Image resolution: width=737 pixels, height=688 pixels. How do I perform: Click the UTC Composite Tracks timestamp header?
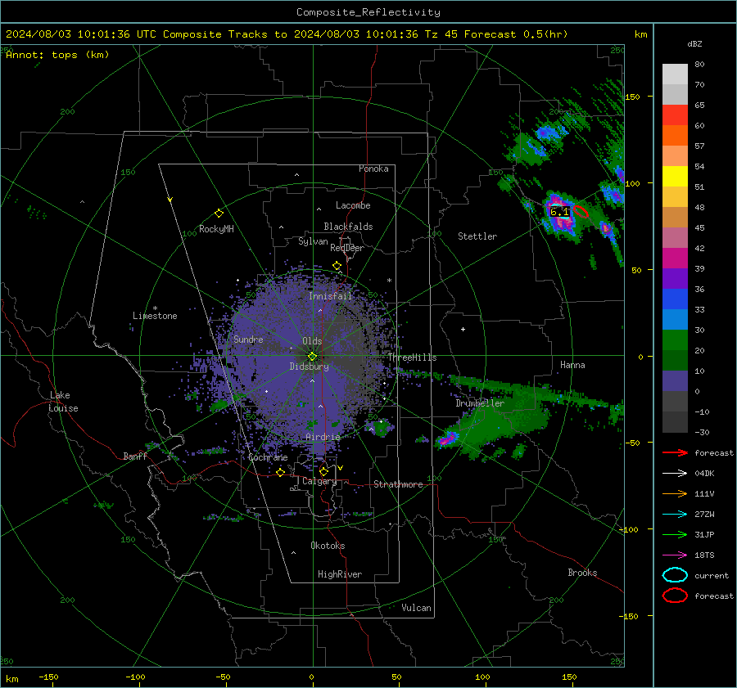(287, 34)
